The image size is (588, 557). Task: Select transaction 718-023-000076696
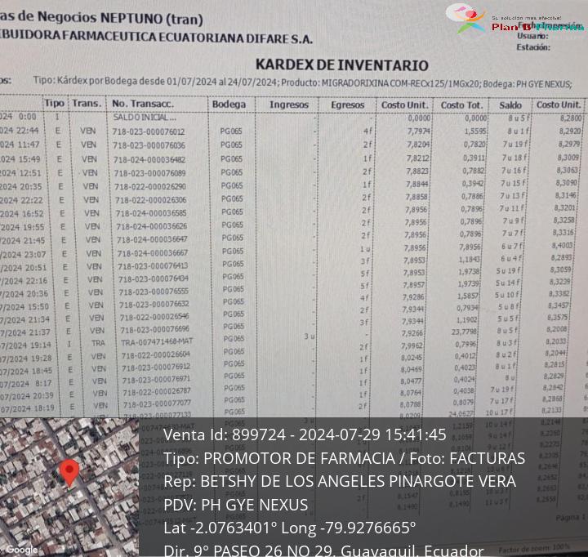coord(155,330)
